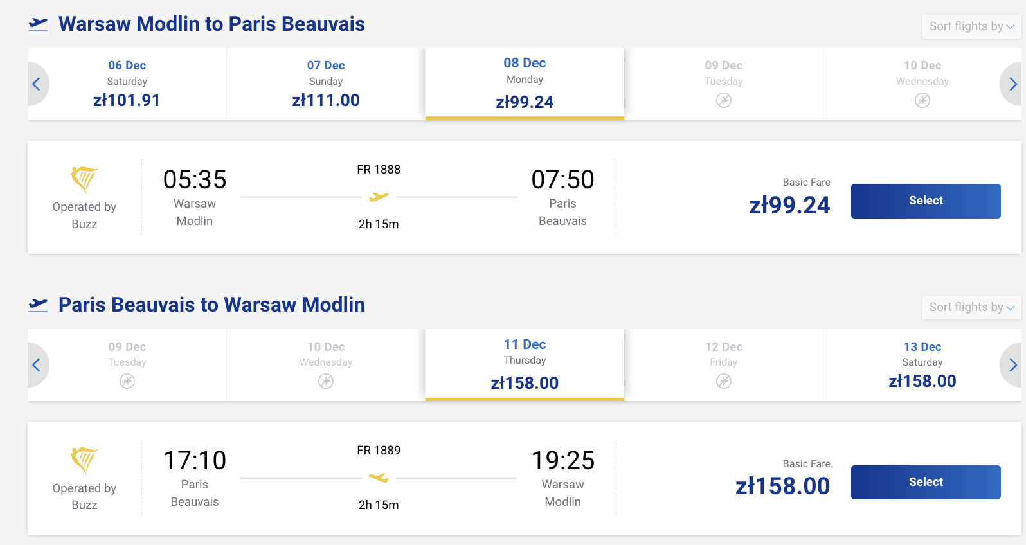The image size is (1026, 545).
Task: Click the Buzz logo on flight FR 1888
Action: pos(84,179)
